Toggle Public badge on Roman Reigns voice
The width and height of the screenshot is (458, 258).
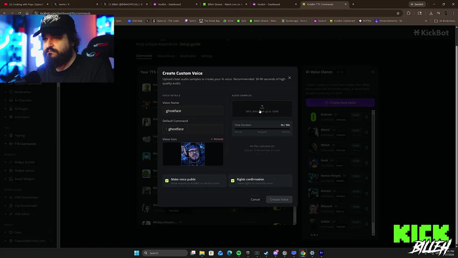(x=356, y=176)
